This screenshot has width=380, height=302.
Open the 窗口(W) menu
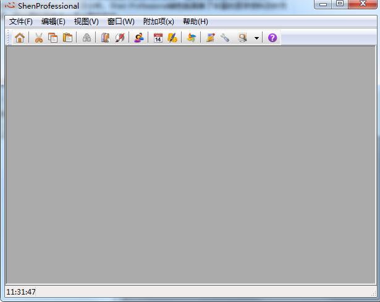tap(120, 22)
